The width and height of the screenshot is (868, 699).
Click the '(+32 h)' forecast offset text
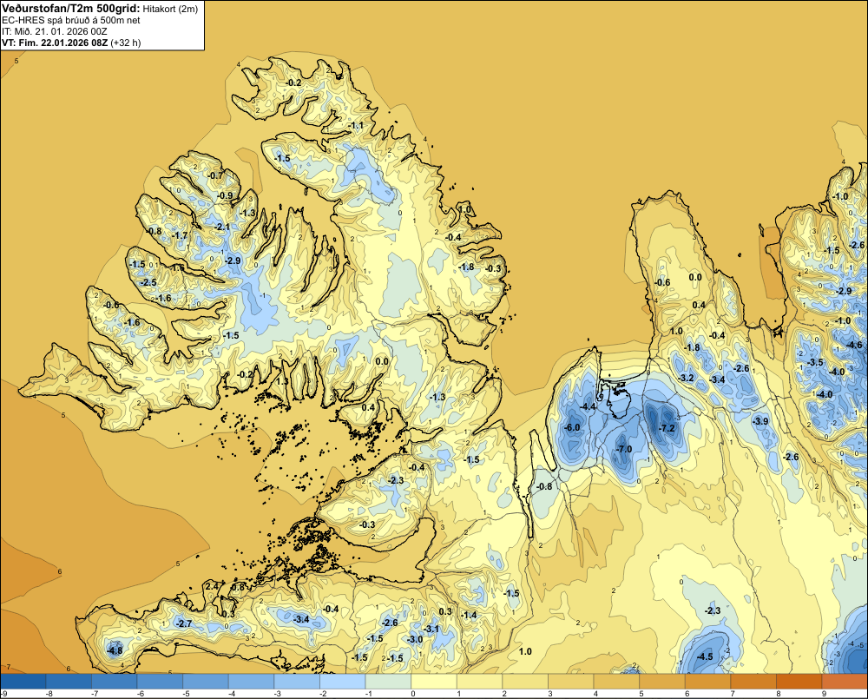click(126, 43)
